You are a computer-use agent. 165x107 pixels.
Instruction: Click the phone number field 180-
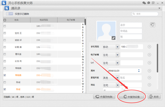click(132, 47)
